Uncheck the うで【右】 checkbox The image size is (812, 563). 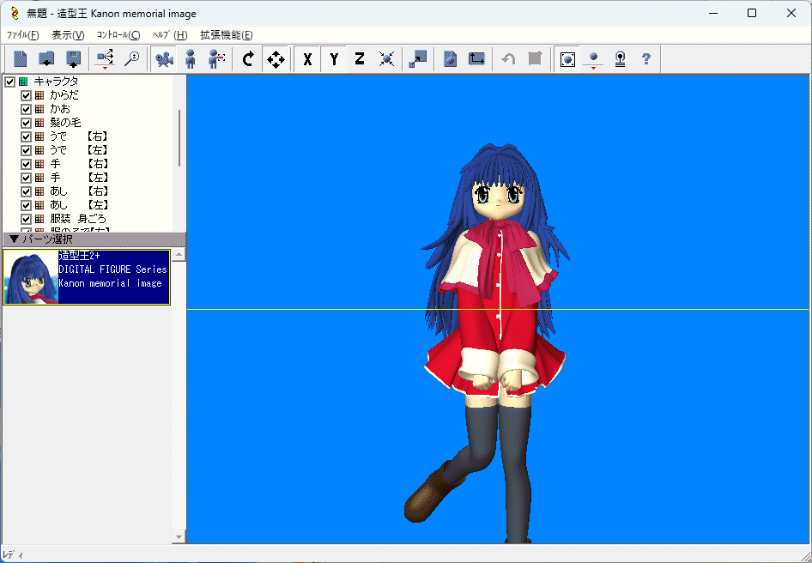tap(26, 136)
